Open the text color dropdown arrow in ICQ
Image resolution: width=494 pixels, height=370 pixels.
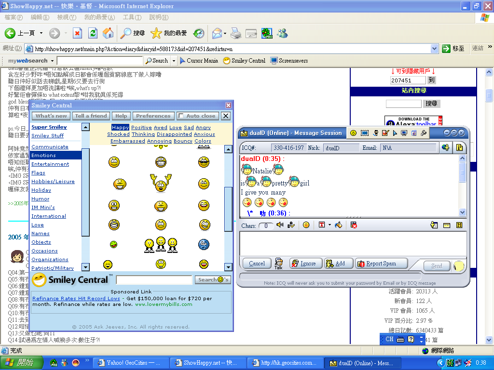click(329, 225)
